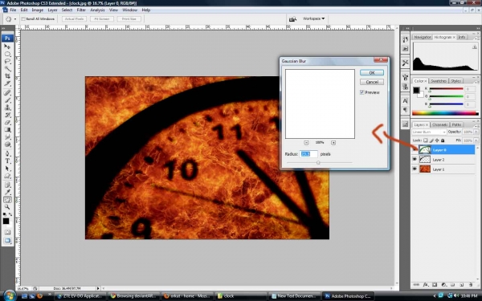482x301 pixels.
Task: Select the Eyedropper tool
Action: click(7, 193)
